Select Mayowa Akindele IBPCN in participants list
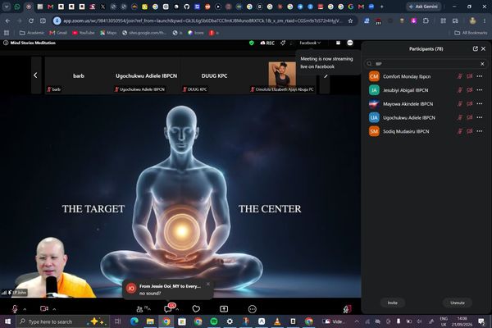 [408, 104]
